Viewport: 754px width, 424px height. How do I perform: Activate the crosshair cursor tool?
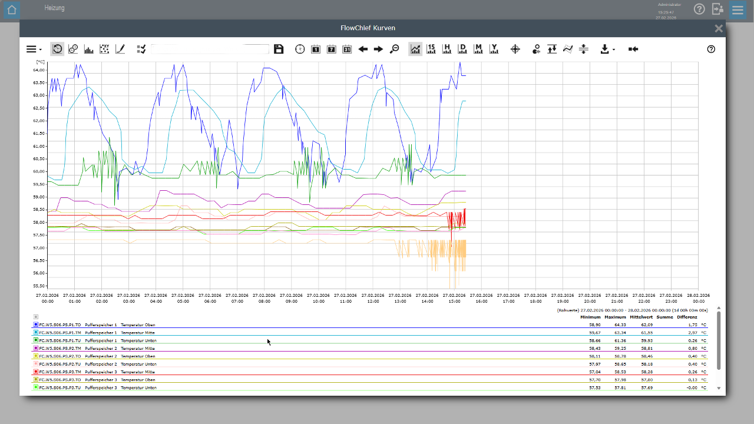point(515,49)
